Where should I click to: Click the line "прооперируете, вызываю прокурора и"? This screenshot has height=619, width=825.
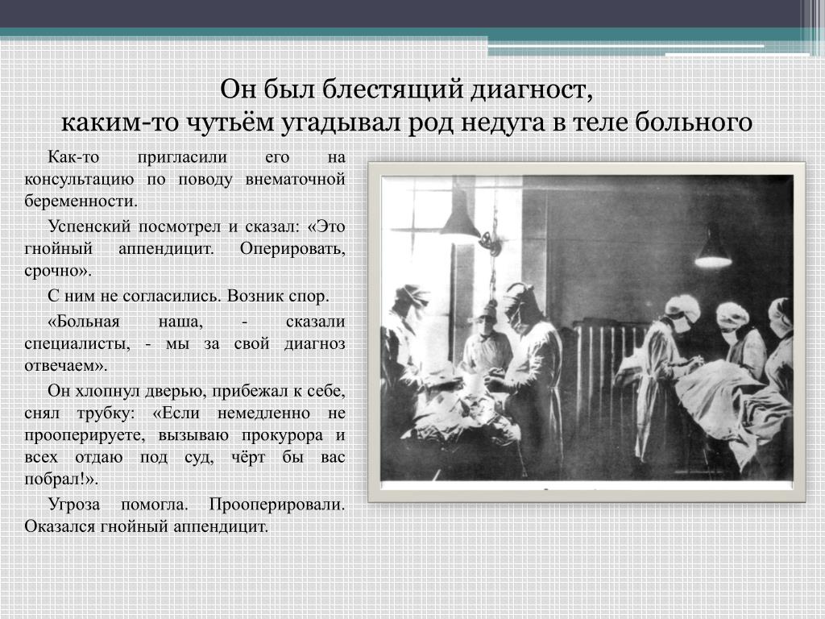coord(184,434)
